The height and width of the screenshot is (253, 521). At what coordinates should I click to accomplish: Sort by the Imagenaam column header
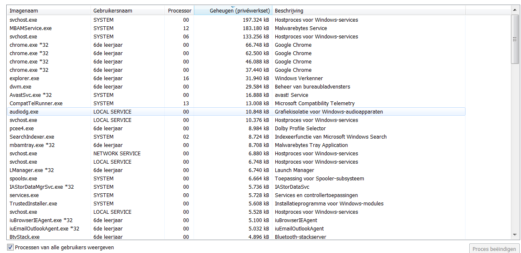point(49,11)
